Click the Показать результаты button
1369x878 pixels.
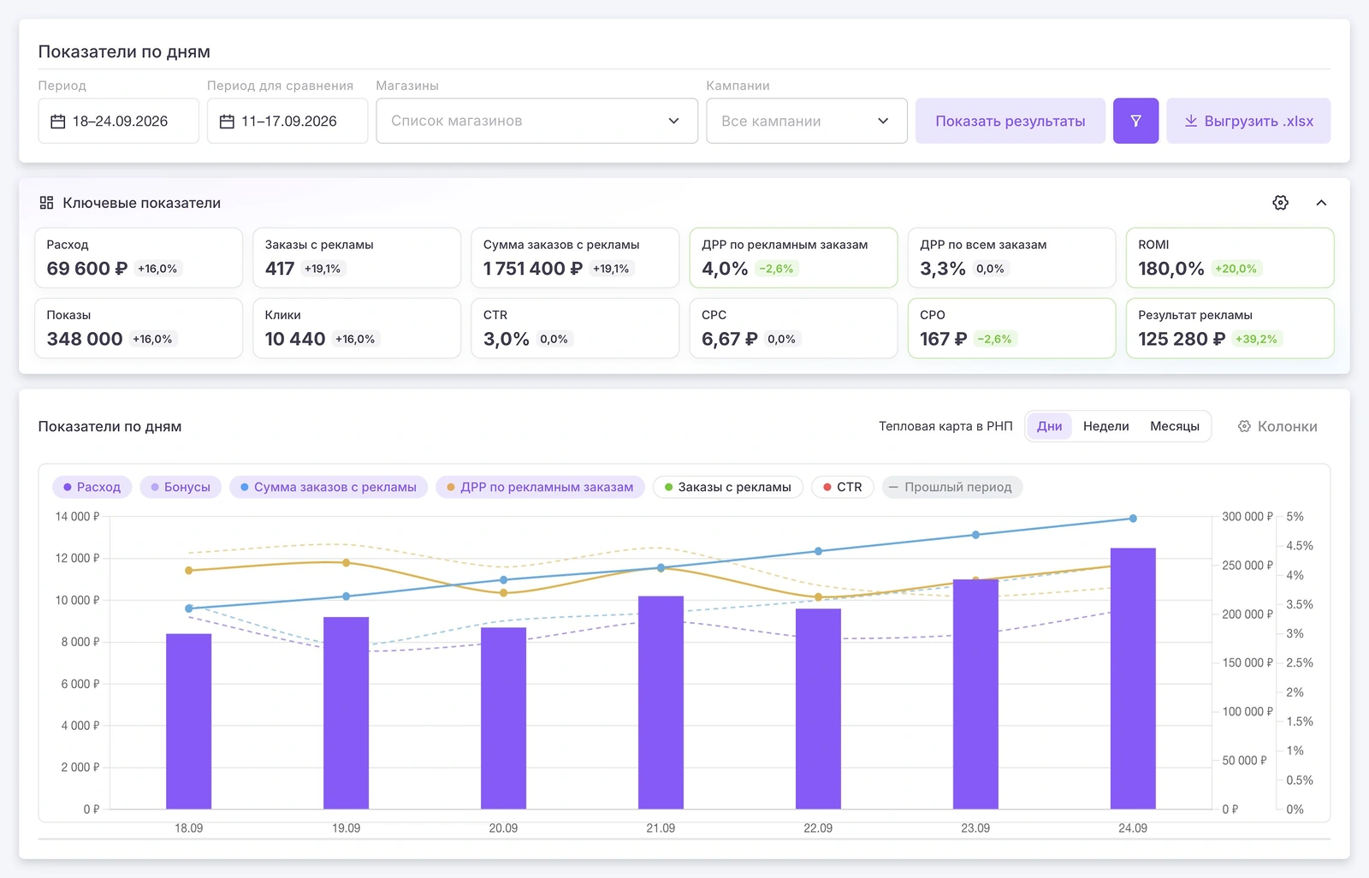pyautogui.click(x=1010, y=121)
